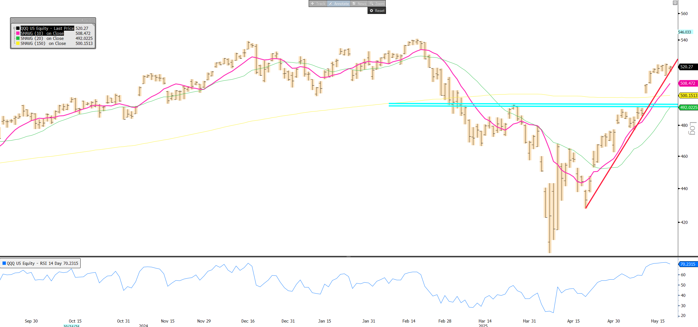
Task: Click the Reset zoom button
Action: pos(377,11)
